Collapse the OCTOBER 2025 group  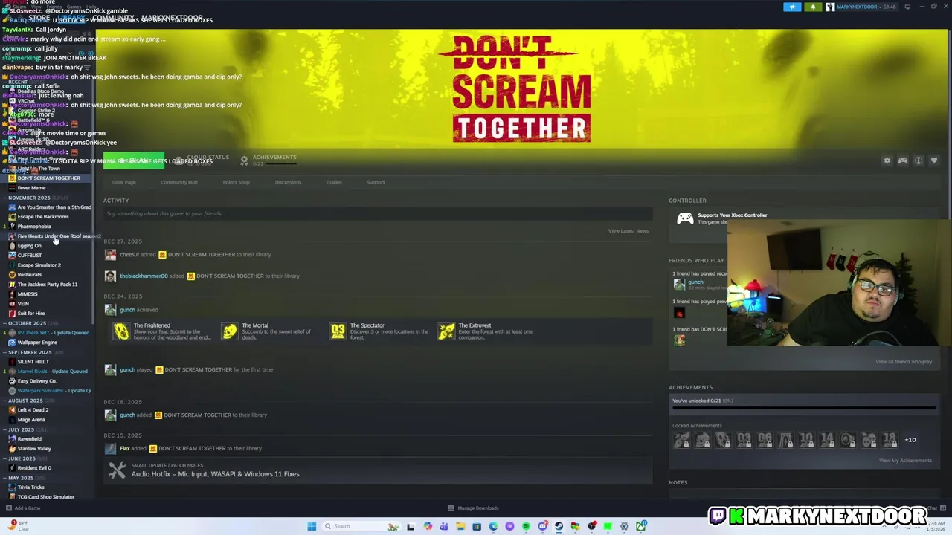pos(5,323)
